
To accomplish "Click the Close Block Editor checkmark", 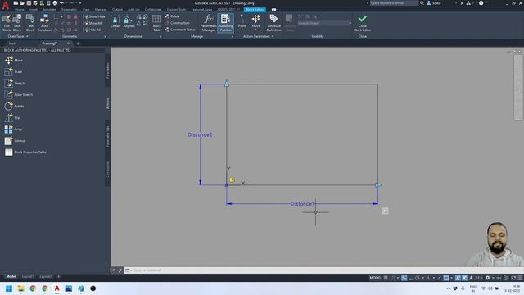I will (363, 23).
